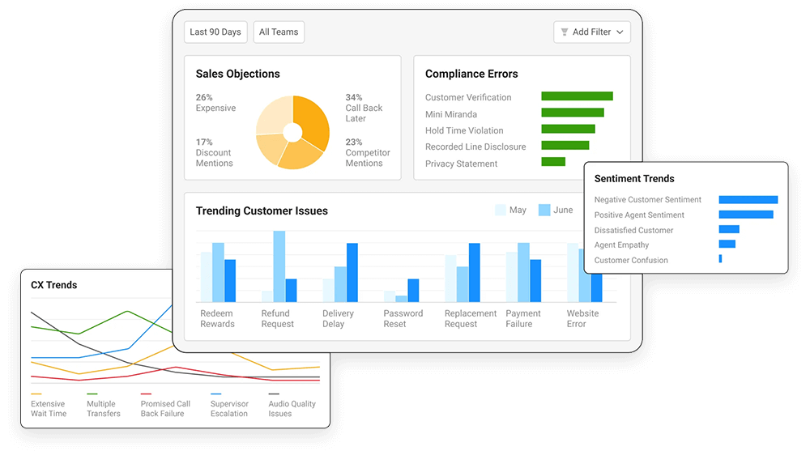Click the Multiple Transfers legend entry

(104, 406)
